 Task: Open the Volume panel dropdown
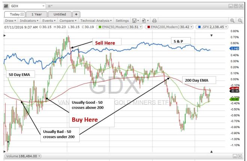pyautogui.click(x=39, y=156)
